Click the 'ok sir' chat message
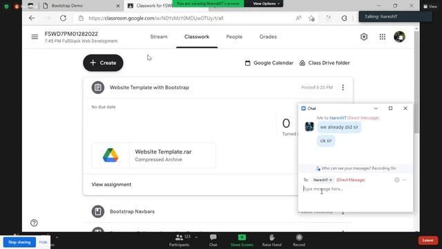This screenshot has height=249, width=442. [x=326, y=140]
